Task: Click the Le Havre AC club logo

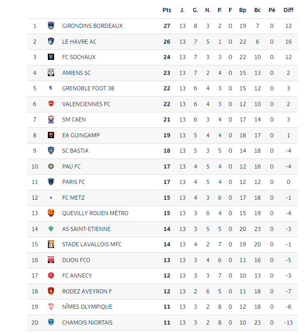Action: click(51, 42)
